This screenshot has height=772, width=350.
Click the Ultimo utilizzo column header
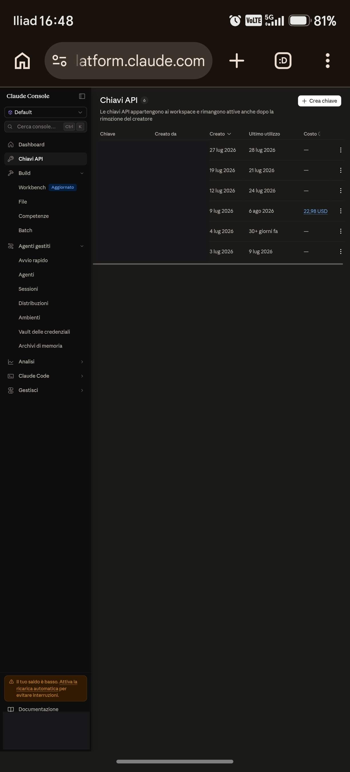coord(264,134)
